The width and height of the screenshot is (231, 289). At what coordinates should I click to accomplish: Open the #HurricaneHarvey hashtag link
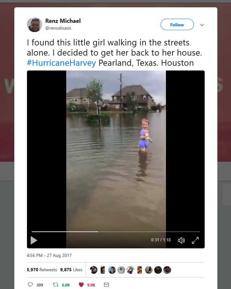(x=62, y=63)
